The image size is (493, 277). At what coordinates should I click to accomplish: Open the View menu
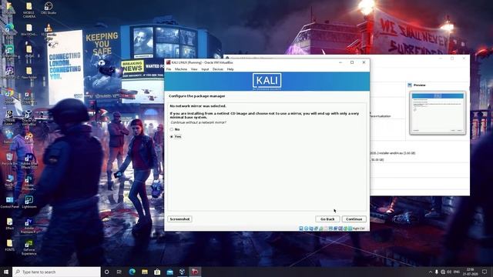pyautogui.click(x=194, y=69)
